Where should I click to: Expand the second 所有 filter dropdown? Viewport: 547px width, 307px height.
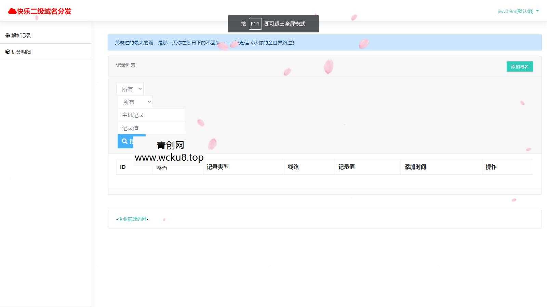click(135, 102)
